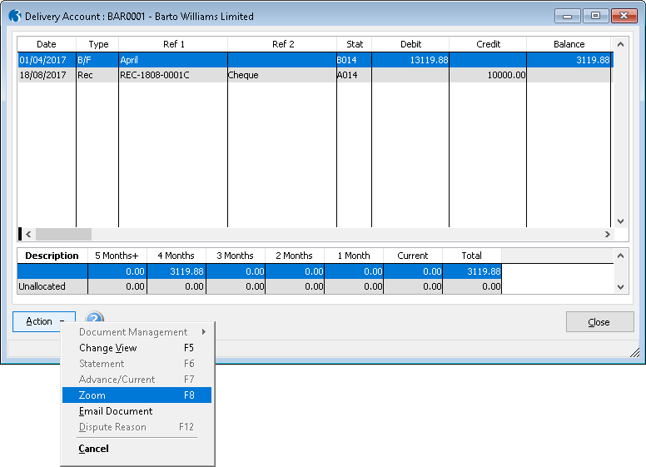Click the Close button
The width and height of the screenshot is (646, 467).
click(600, 321)
